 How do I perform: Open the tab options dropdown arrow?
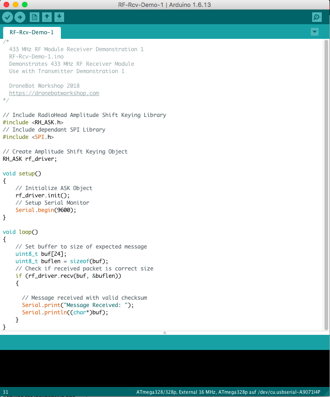pos(314,32)
